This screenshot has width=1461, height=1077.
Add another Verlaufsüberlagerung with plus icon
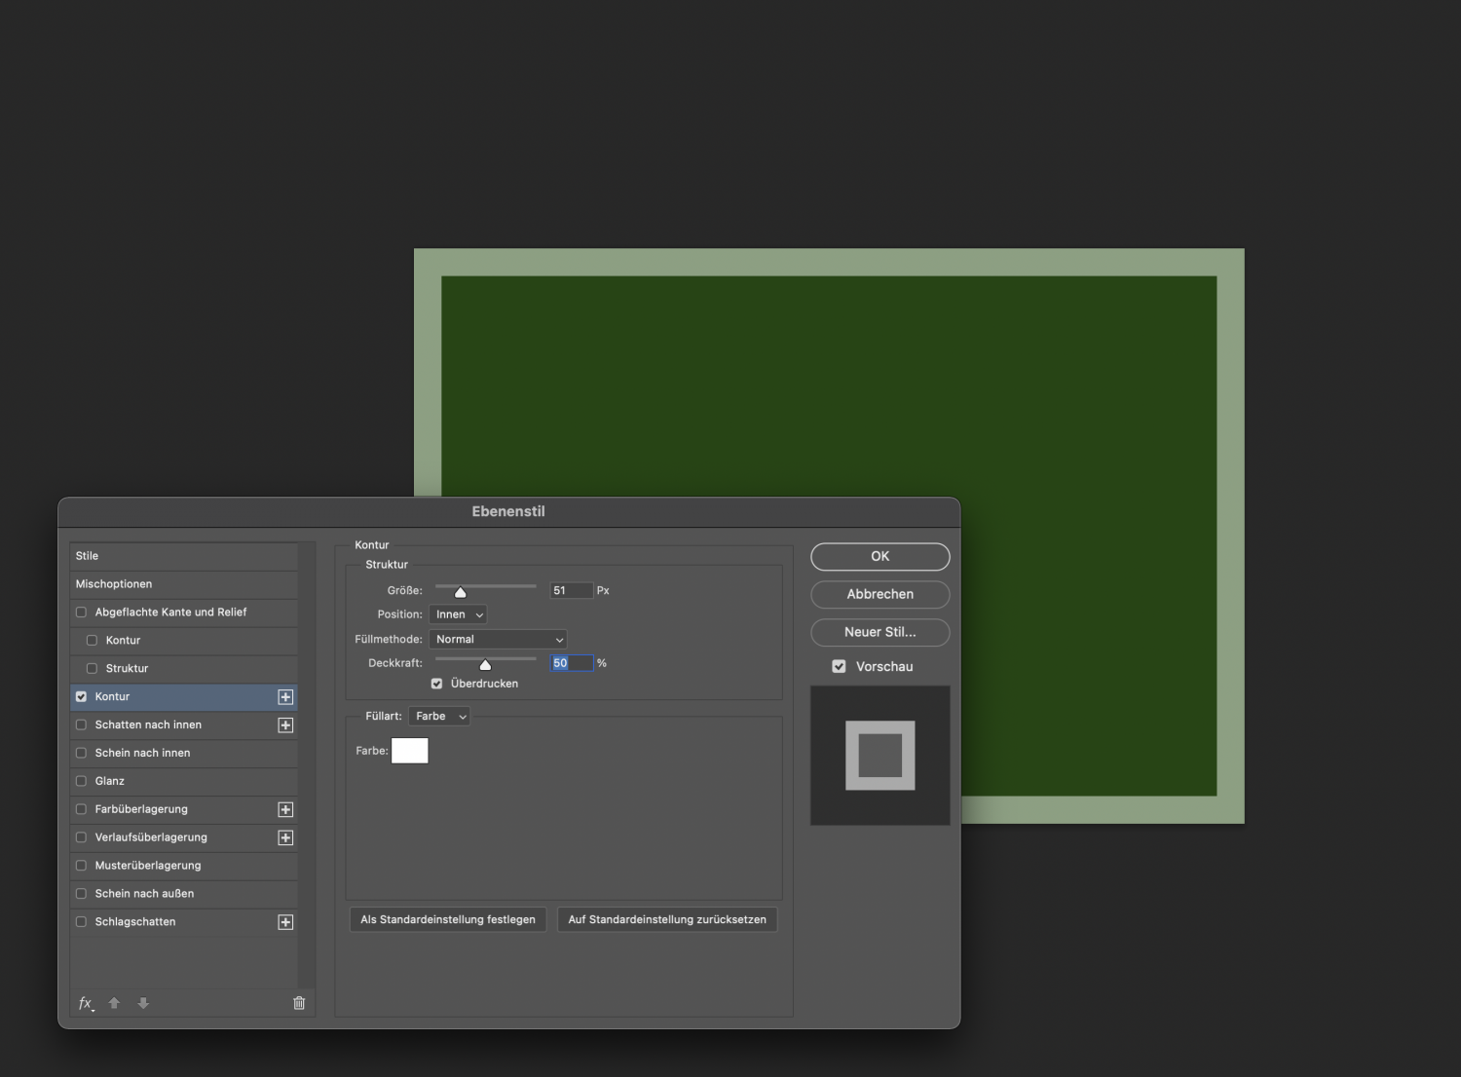point(285,838)
